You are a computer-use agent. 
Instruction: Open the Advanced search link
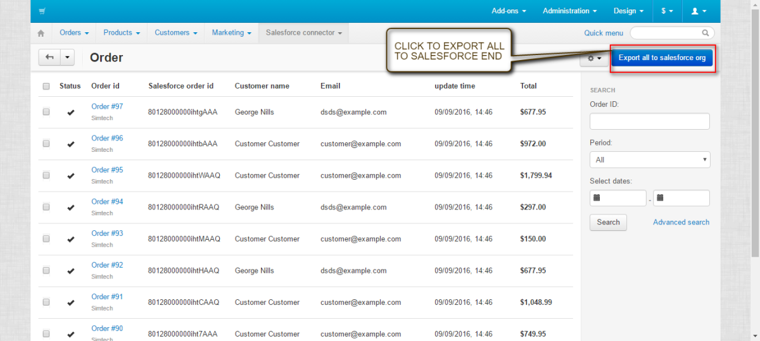pos(681,222)
